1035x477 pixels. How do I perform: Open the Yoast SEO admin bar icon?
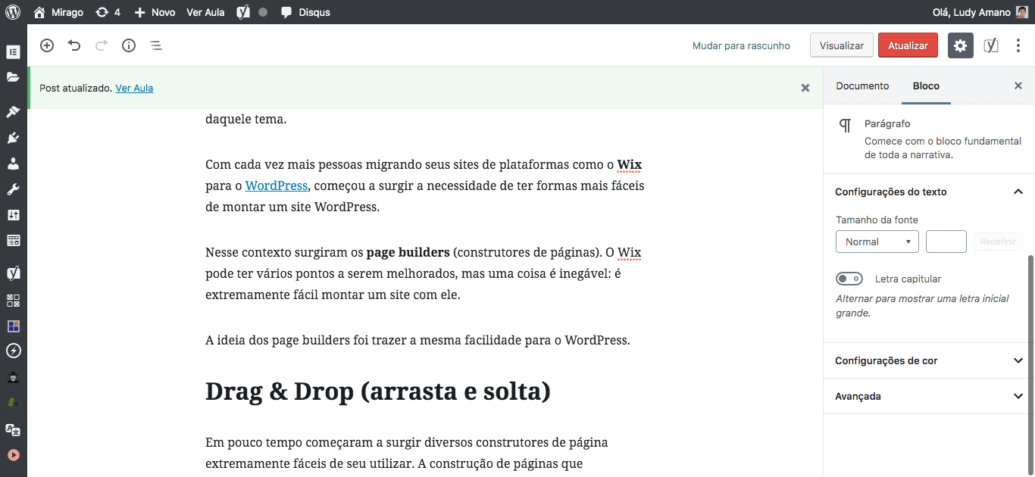point(243,12)
